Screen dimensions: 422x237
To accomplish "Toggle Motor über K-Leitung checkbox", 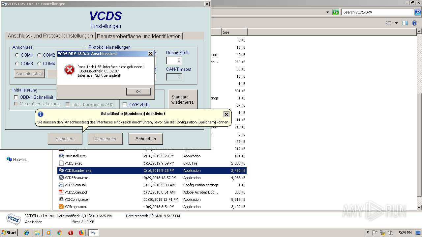I will click(16, 104).
